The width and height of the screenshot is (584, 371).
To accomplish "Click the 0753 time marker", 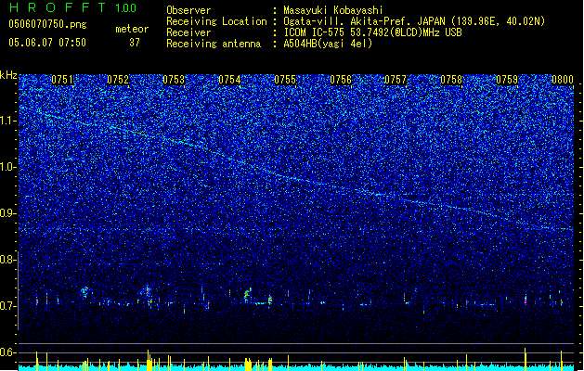I will point(174,80).
